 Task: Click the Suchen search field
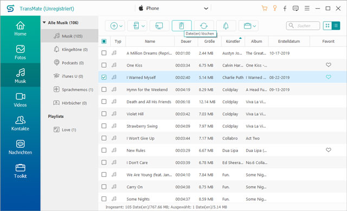tap(303, 26)
